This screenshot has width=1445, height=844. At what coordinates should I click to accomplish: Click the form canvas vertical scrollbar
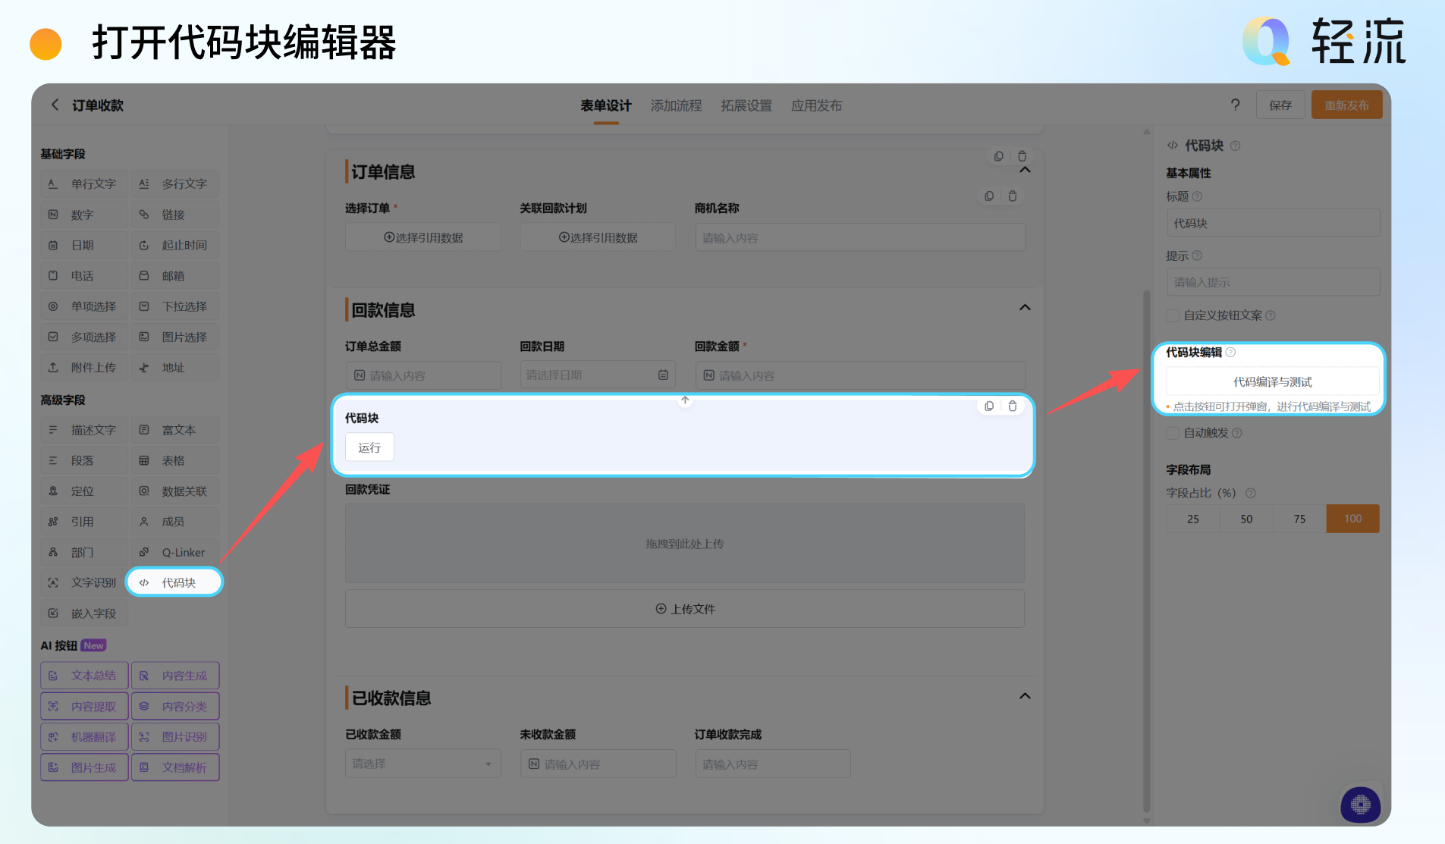1147,551
